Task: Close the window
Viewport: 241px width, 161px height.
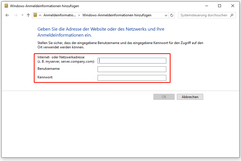Action: pos(232,6)
